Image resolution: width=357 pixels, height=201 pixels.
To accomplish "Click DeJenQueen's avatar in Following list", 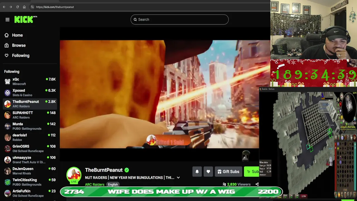I will pos(8,171).
